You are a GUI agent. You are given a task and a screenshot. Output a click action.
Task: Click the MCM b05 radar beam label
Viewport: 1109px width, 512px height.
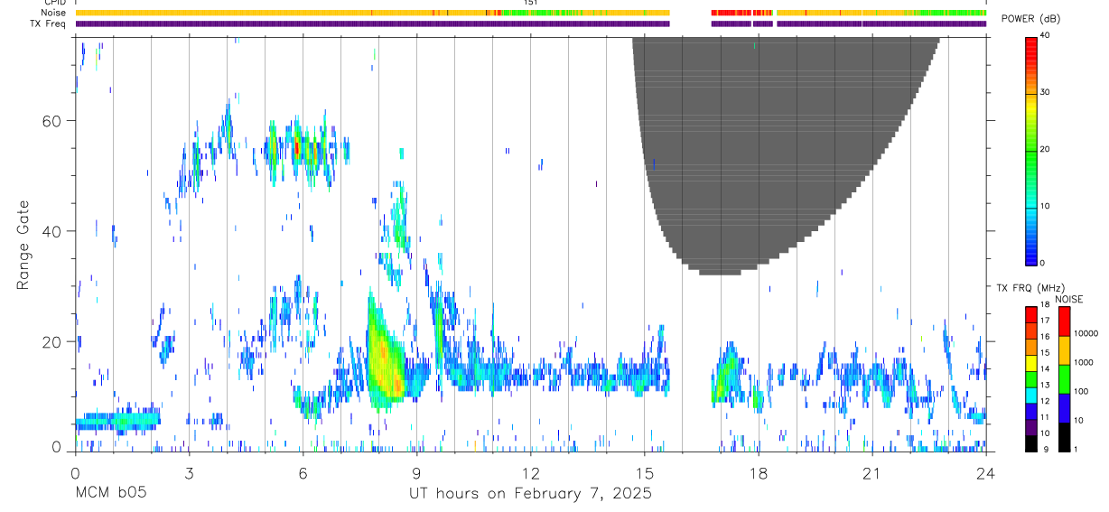click(111, 493)
